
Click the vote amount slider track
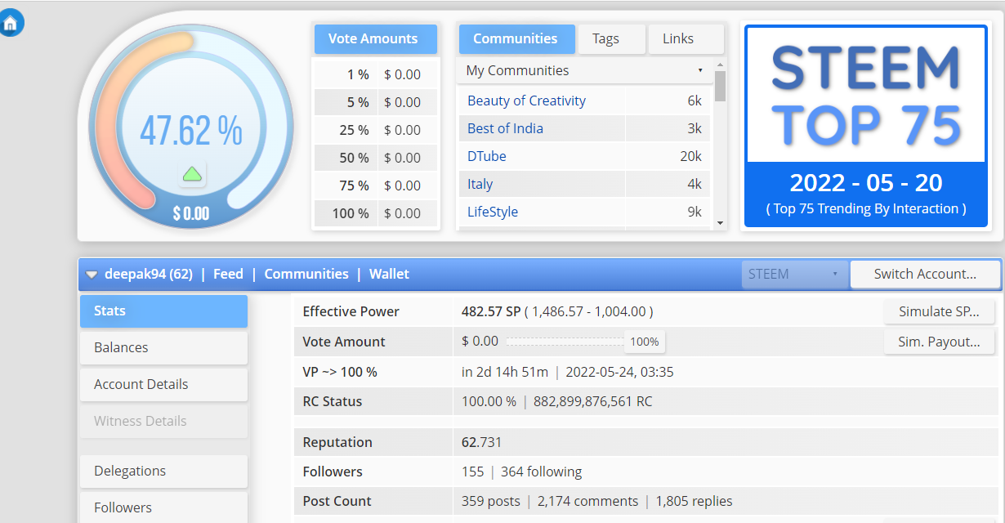tap(565, 342)
